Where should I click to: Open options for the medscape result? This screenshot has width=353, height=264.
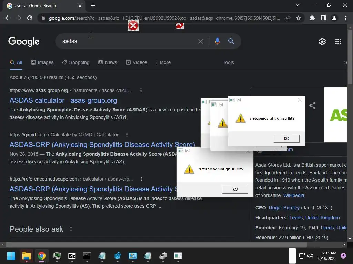click(x=141, y=179)
